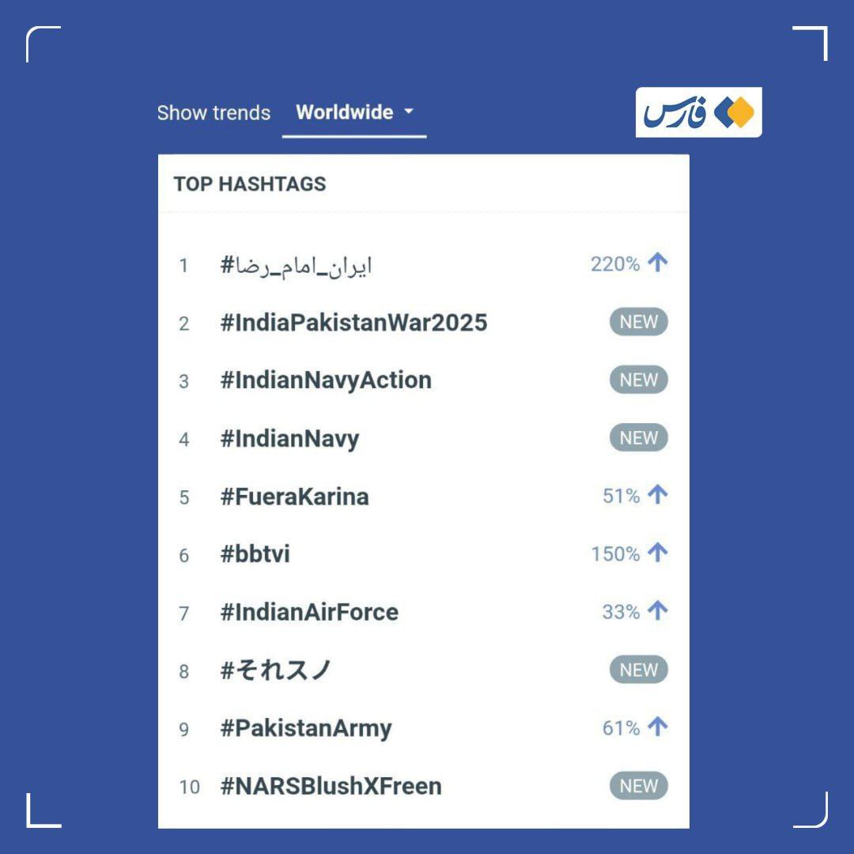
Task: Open the #PakistanArmy hashtag
Action: point(305,729)
